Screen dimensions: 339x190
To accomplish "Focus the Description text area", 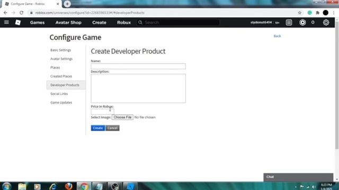I will (138, 88).
